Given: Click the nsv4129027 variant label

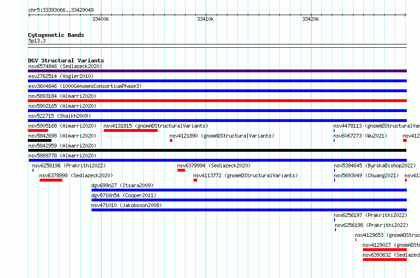Looking at the screenshot, I should pos(391,245).
